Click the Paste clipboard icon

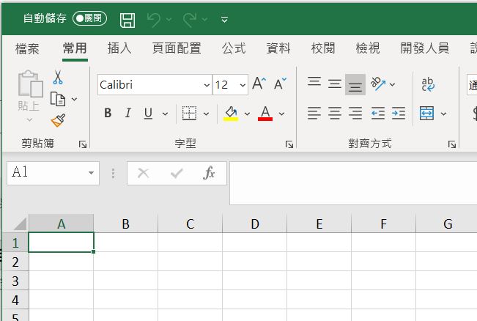(x=31, y=84)
